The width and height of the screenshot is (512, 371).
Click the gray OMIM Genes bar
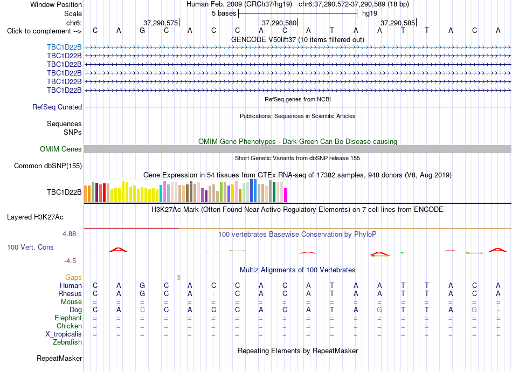click(x=297, y=149)
